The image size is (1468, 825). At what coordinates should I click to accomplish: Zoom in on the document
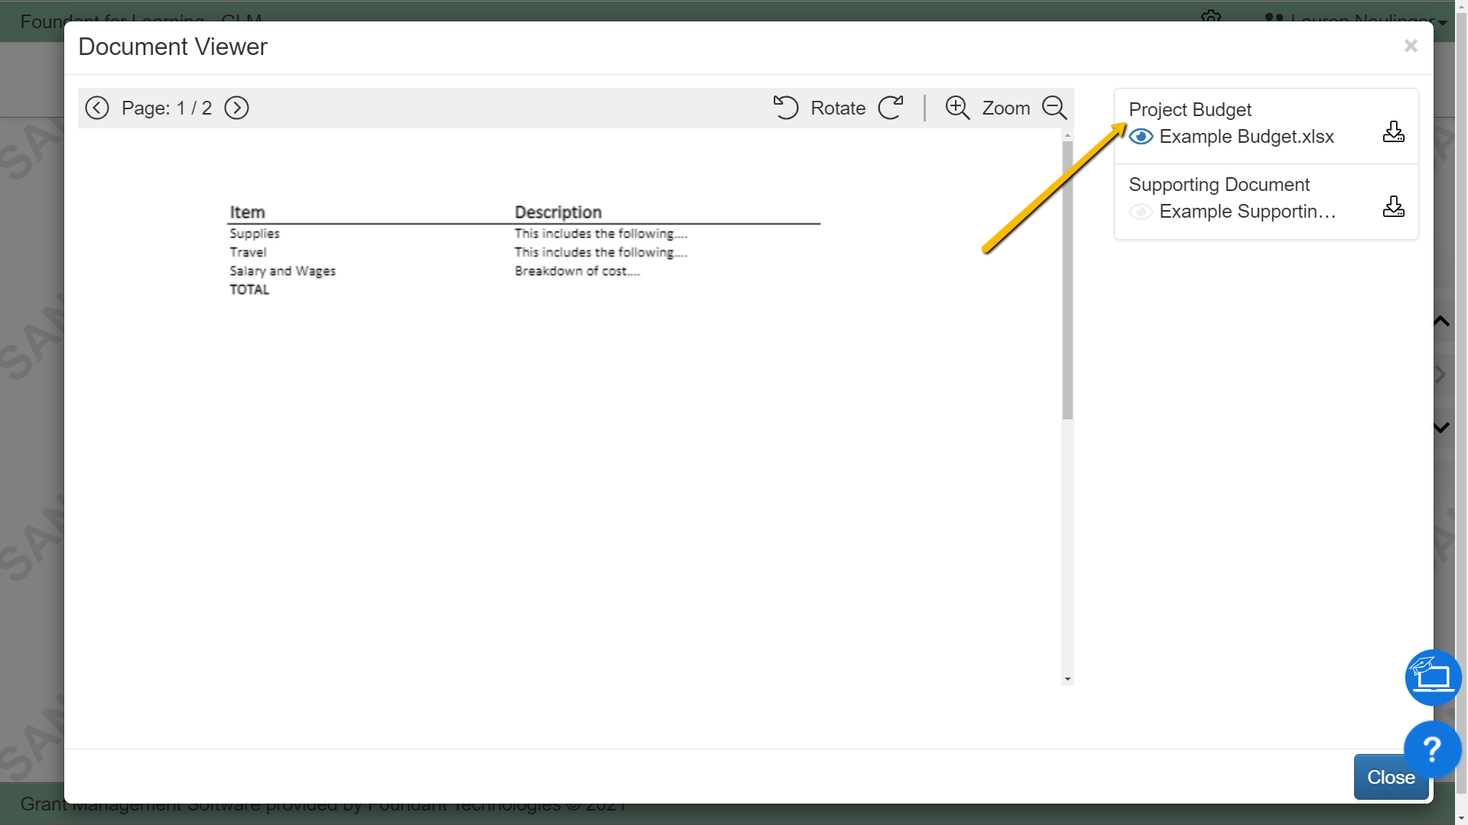(956, 108)
